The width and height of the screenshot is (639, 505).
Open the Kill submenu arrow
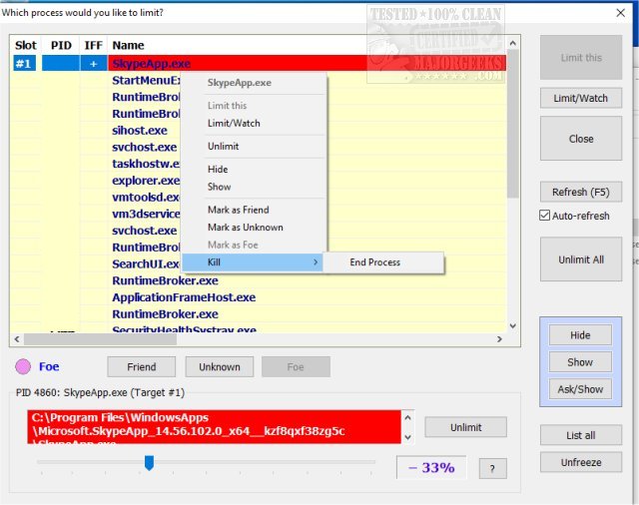pos(316,262)
